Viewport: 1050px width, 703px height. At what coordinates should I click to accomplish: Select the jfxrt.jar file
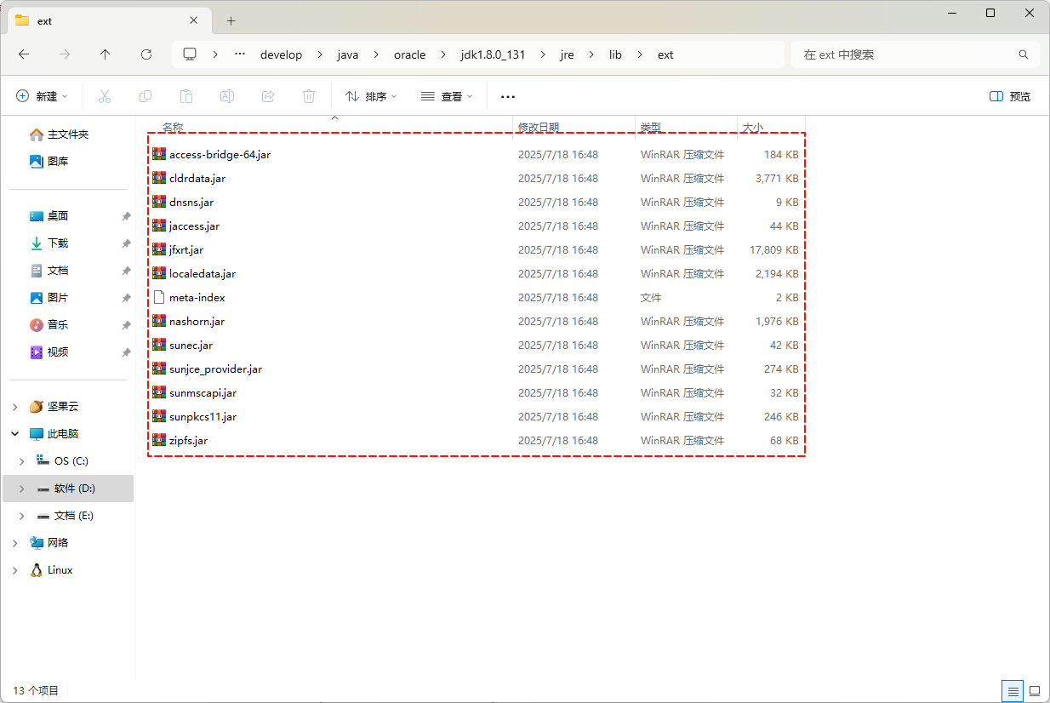[186, 250]
